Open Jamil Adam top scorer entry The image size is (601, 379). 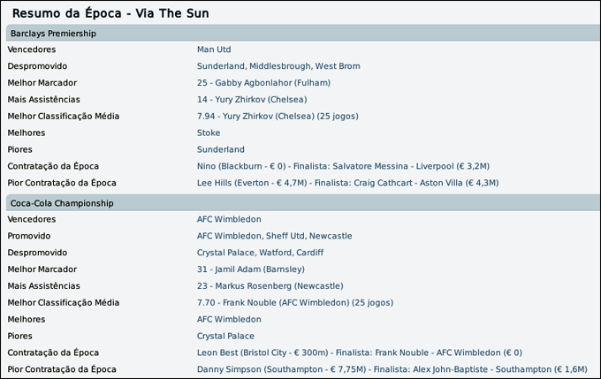250,269
